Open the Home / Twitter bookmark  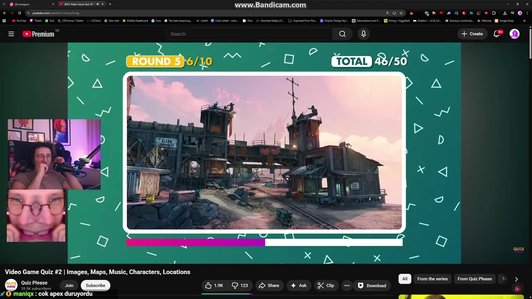pyautogui.click(x=71, y=20)
